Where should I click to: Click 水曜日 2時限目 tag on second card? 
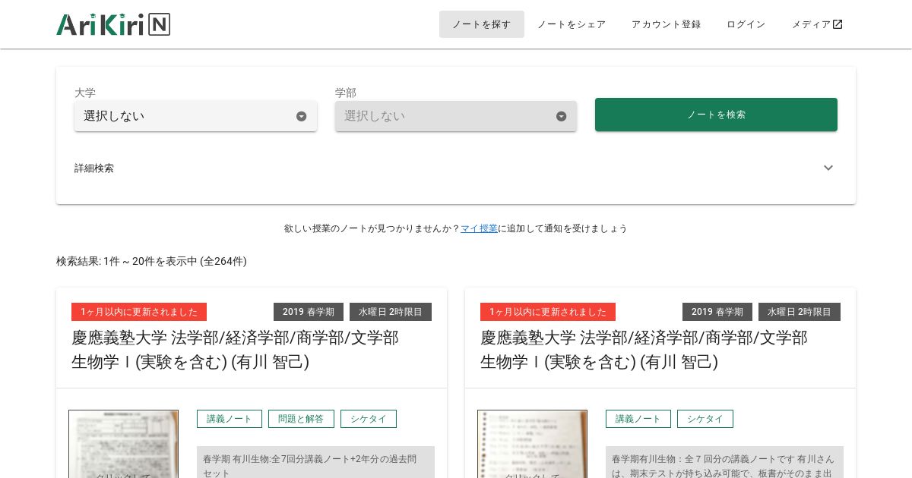pyautogui.click(x=800, y=312)
